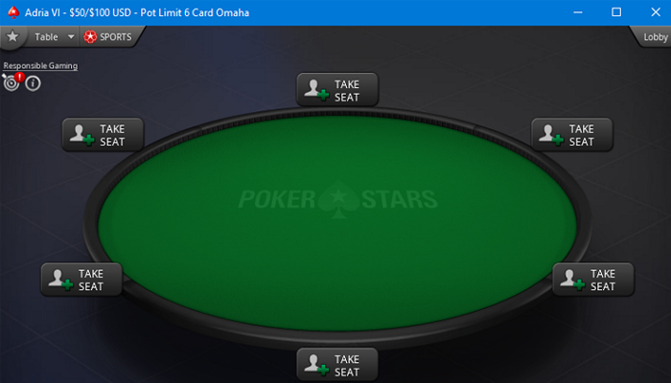Open the Responsible Gaming link
Image resolution: width=671 pixels, height=383 pixels.
coord(40,66)
